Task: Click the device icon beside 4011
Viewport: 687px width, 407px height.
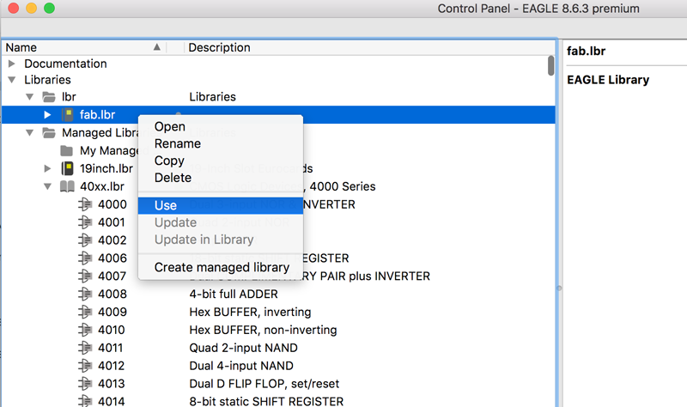Action: coord(85,348)
